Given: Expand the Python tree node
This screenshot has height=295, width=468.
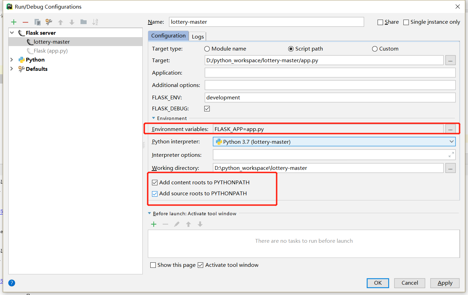Looking at the screenshot, I should [12, 59].
